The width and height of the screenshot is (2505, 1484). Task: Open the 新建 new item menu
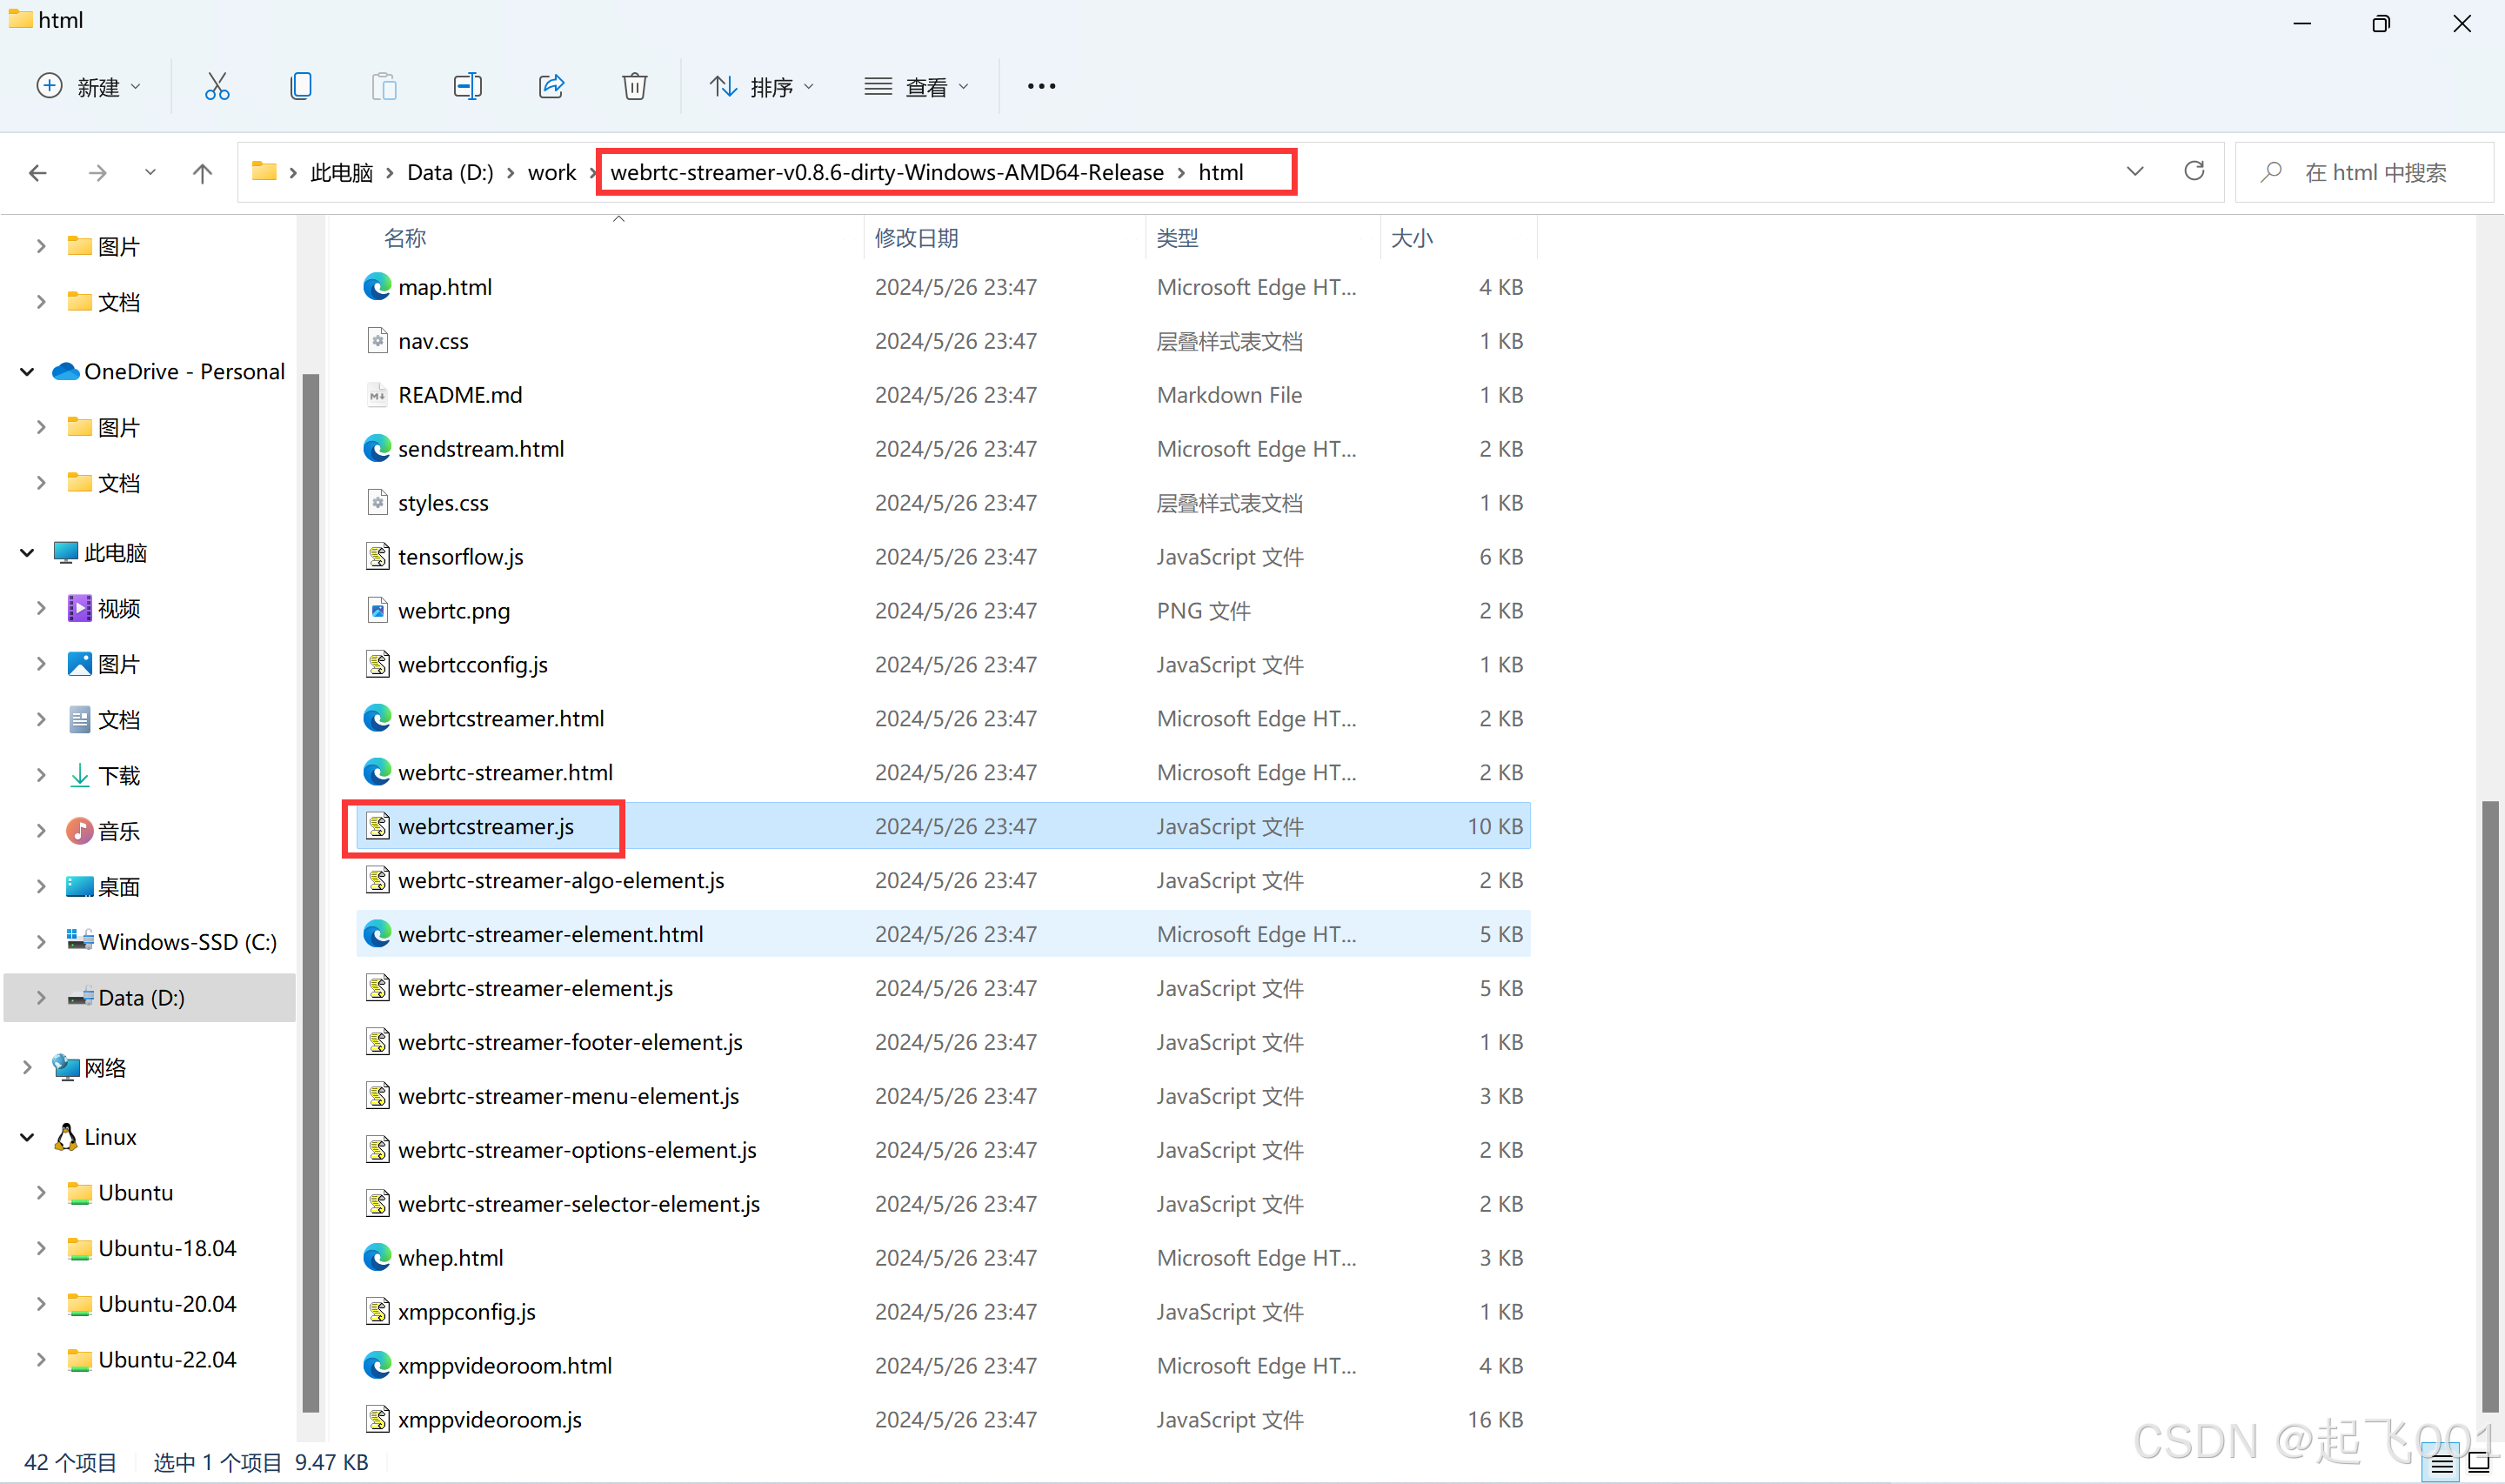coord(88,87)
